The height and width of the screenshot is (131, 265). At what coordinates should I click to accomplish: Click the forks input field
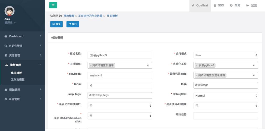(x=120, y=85)
